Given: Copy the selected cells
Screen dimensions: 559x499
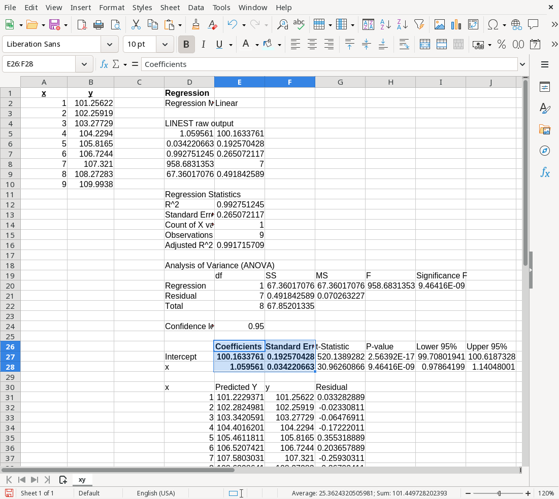Looking at the screenshot, I should tap(153, 24).
